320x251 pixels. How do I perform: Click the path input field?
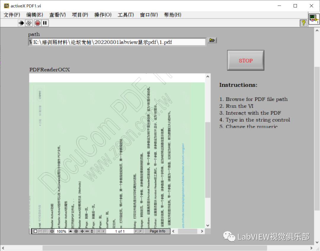[x=119, y=42]
